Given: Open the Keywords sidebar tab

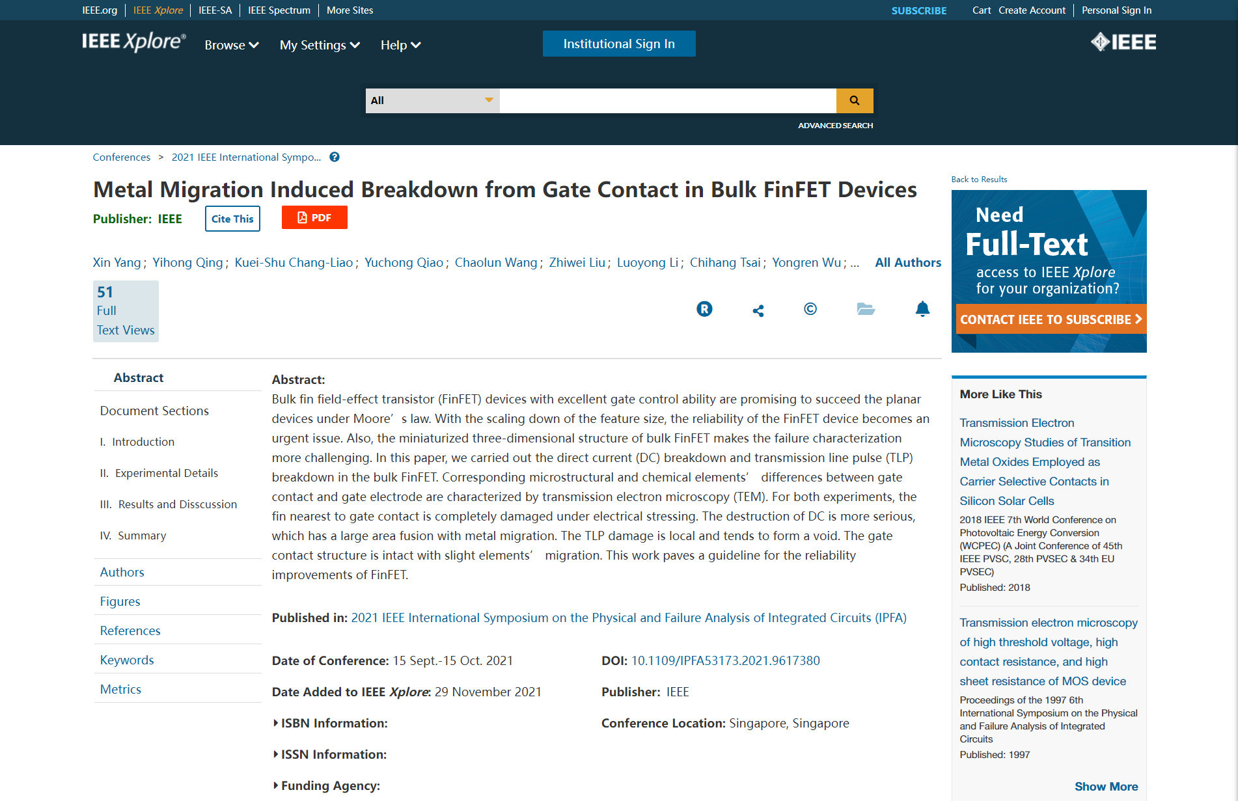Looking at the screenshot, I should [x=127, y=660].
